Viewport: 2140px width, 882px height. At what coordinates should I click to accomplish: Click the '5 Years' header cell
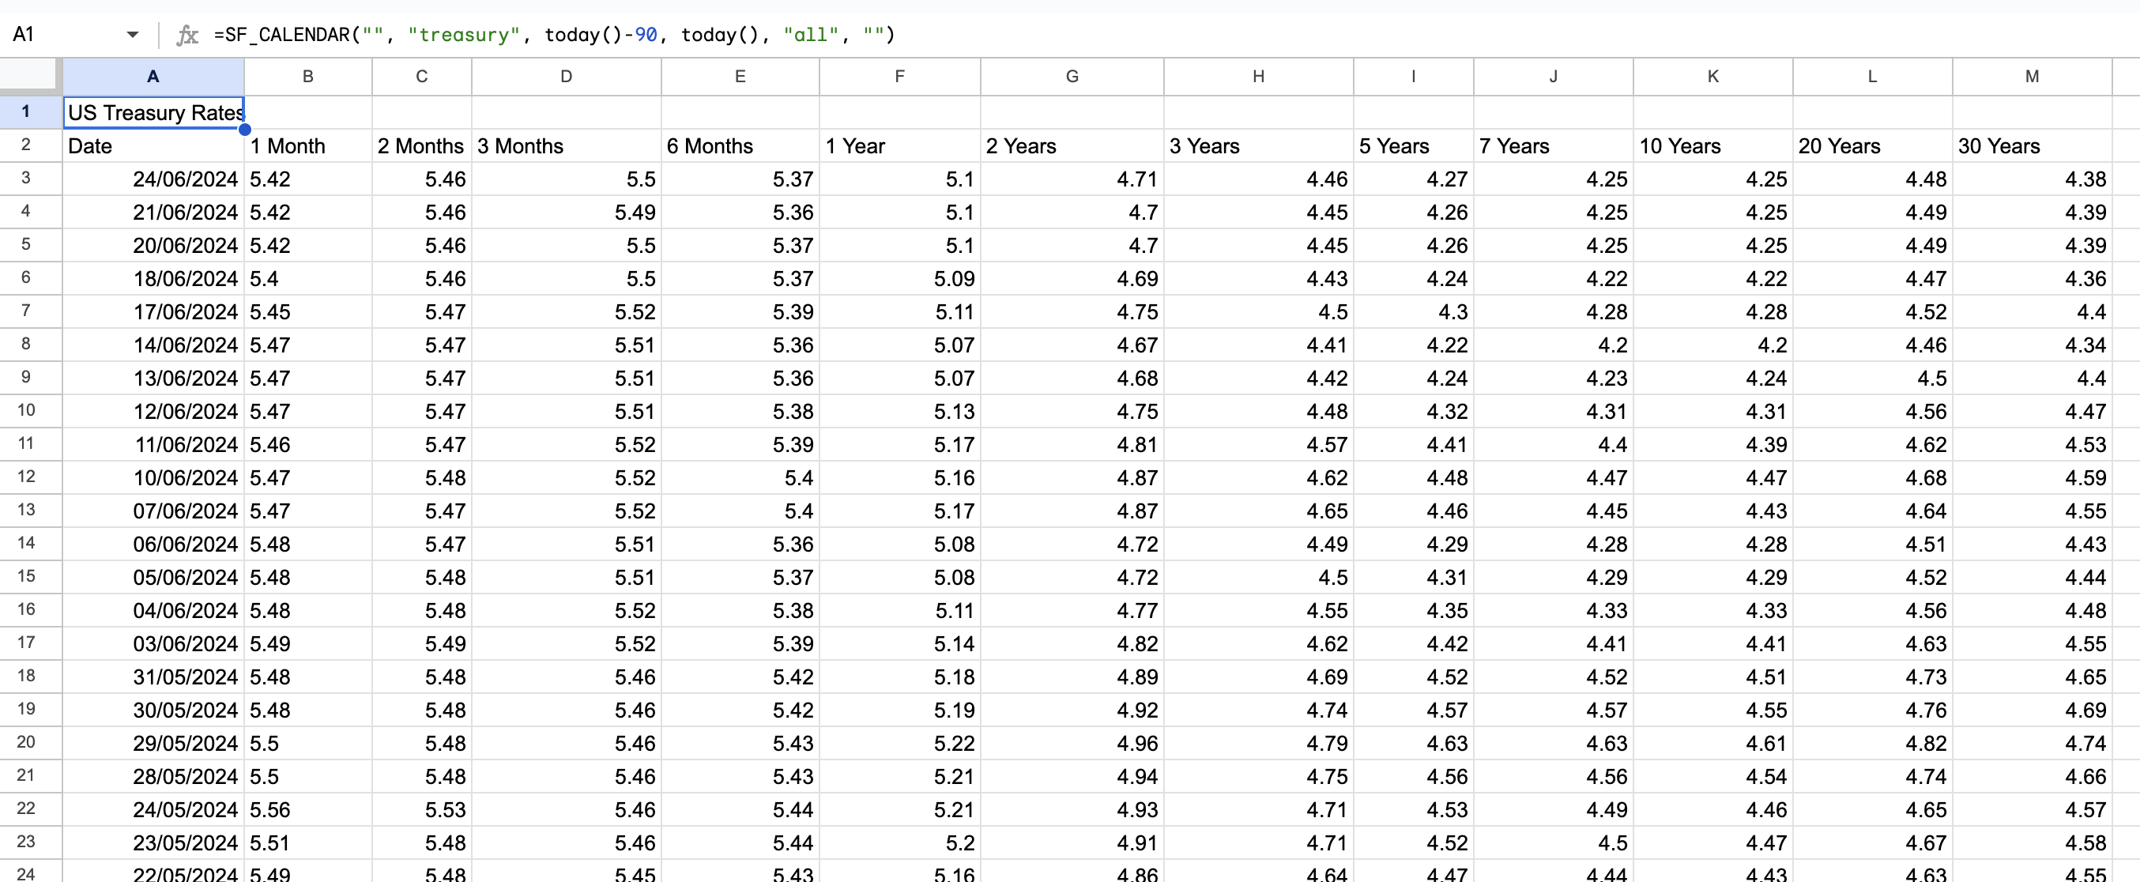coord(1414,145)
